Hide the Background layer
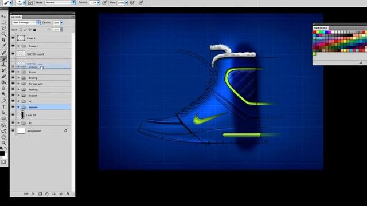 [x=13, y=131]
